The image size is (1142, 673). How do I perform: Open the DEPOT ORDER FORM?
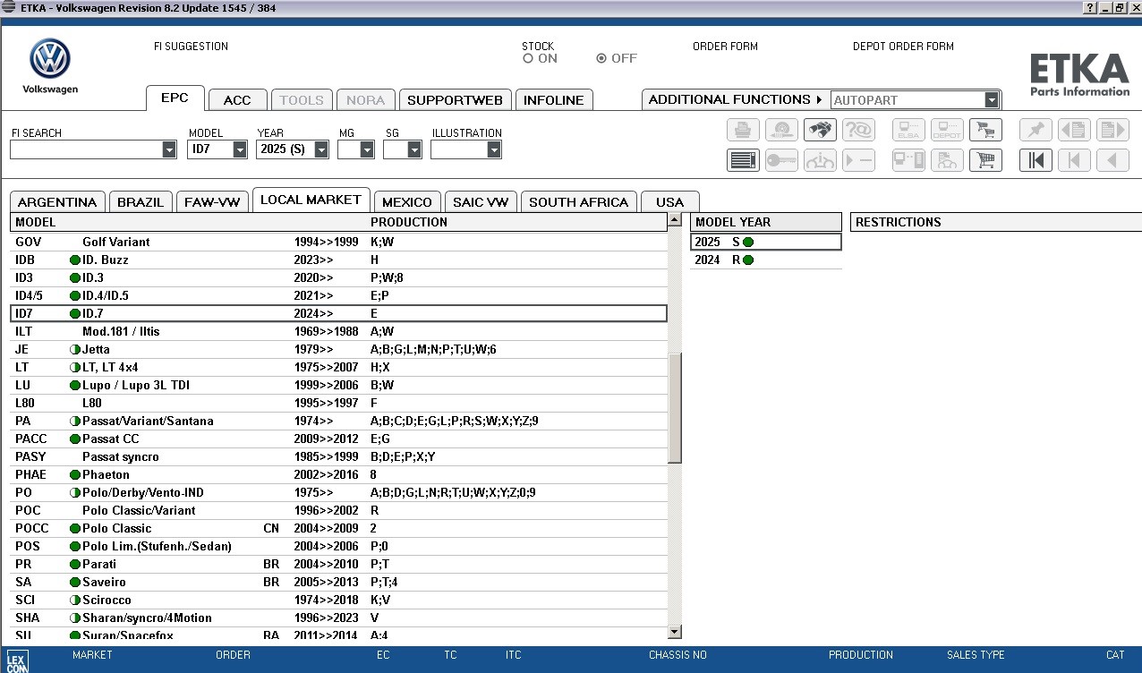903,47
